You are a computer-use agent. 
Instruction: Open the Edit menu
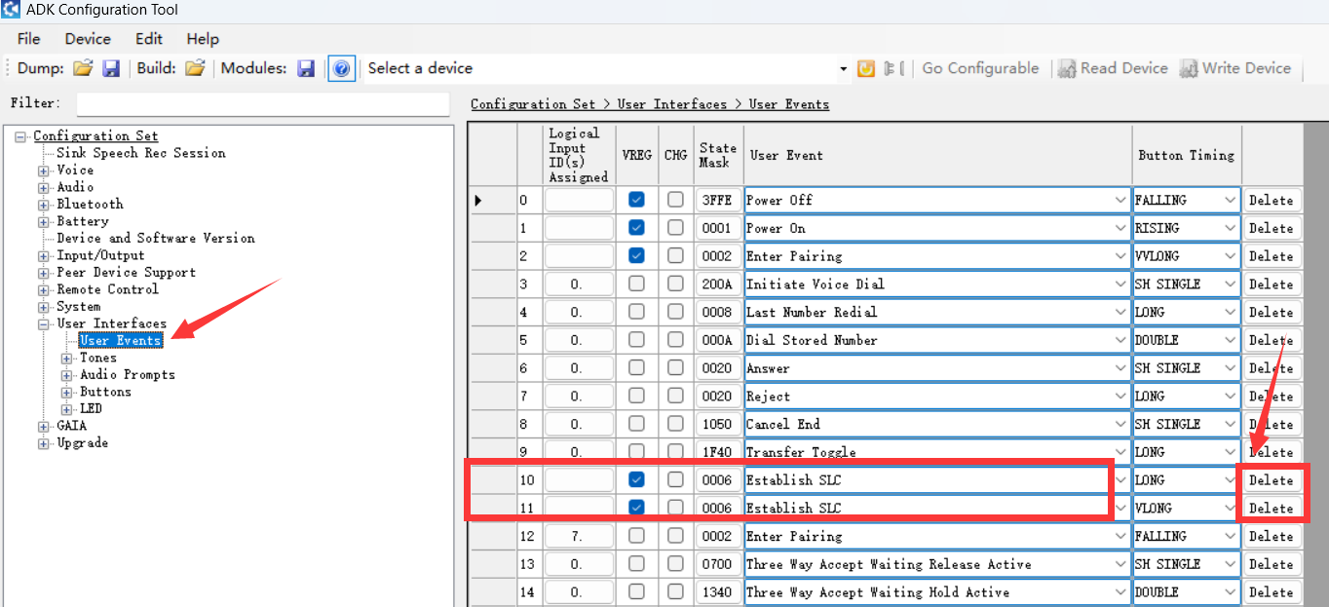pyautogui.click(x=149, y=39)
